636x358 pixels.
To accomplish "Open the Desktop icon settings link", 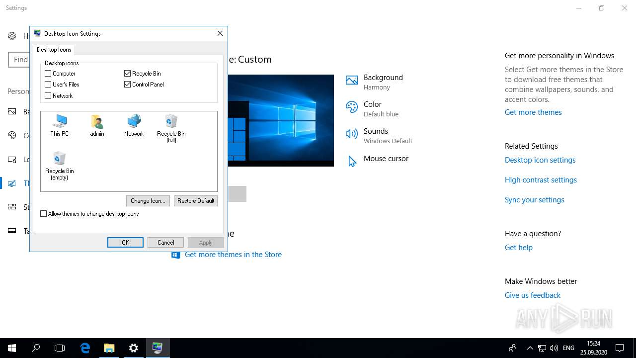I will pyautogui.click(x=540, y=160).
